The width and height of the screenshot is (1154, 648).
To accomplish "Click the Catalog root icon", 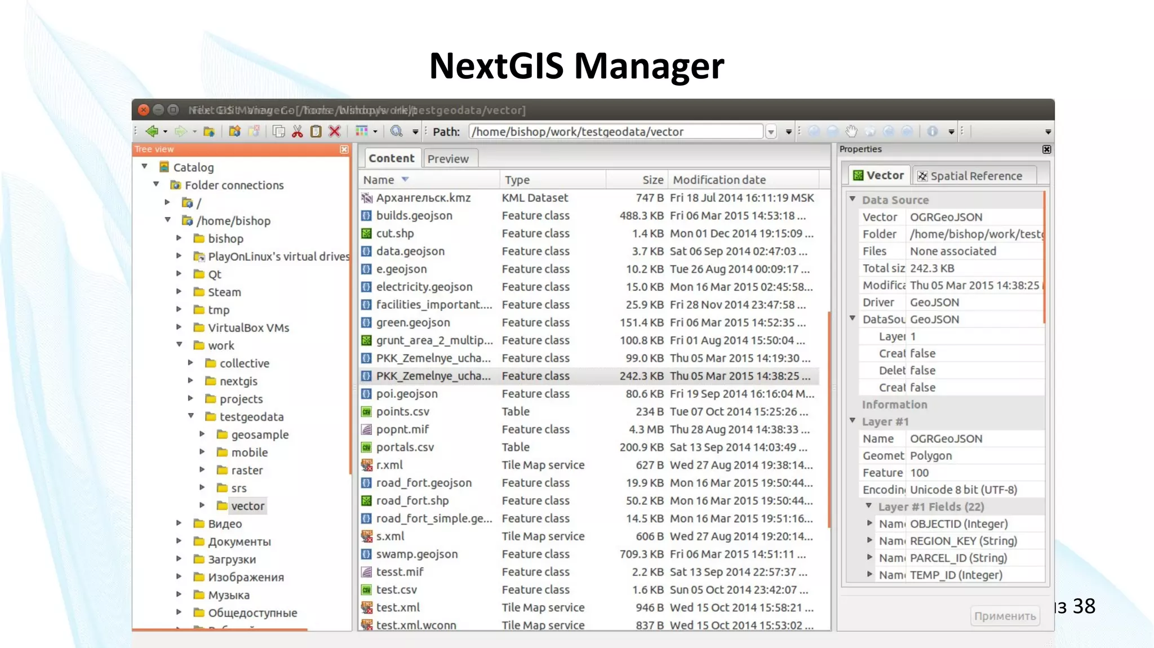I will 164,167.
